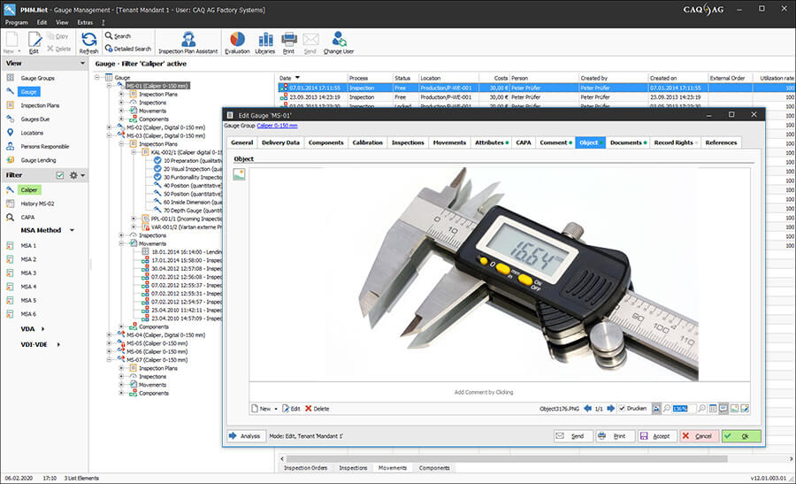The image size is (796, 484).
Task: Go to next object image arrow
Action: [x=610, y=408]
